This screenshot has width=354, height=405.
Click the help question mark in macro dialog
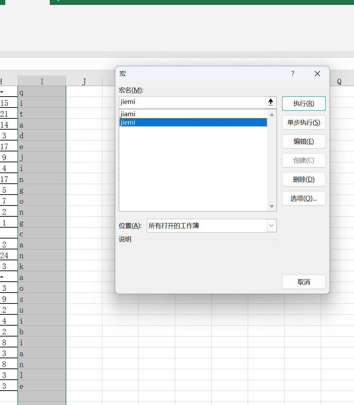pos(293,74)
